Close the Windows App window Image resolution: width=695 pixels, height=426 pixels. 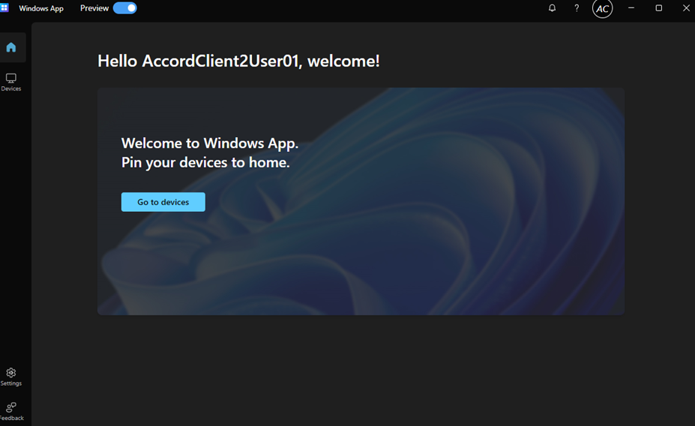686,8
